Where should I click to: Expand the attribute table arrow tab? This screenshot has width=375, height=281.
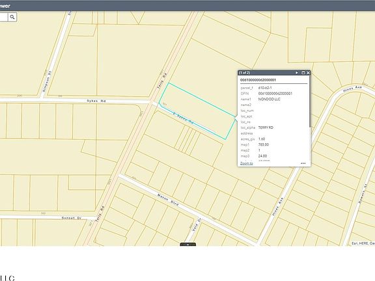click(x=188, y=245)
